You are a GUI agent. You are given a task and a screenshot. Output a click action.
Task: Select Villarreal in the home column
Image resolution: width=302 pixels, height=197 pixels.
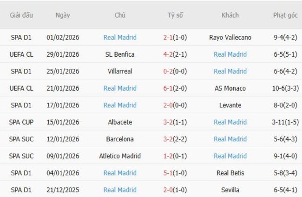[120, 71]
